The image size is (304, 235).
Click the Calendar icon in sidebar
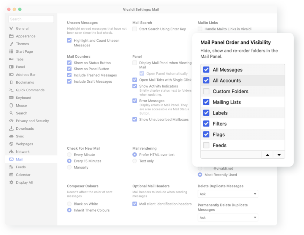click(11, 175)
